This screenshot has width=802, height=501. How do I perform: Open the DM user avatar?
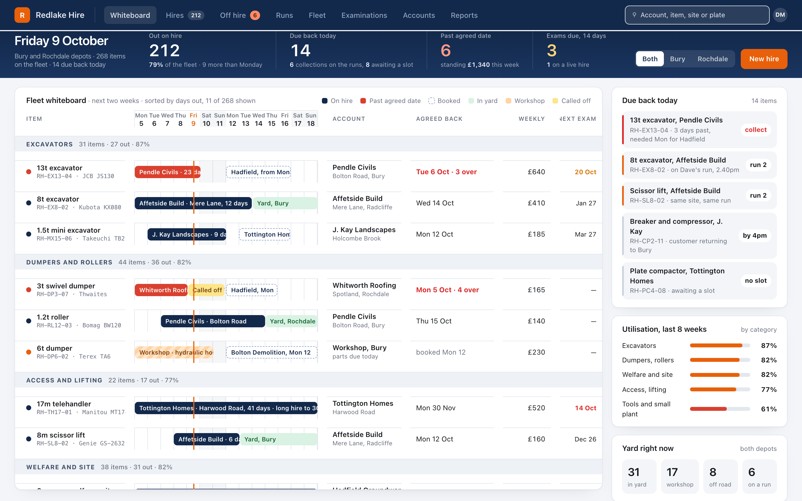780,15
